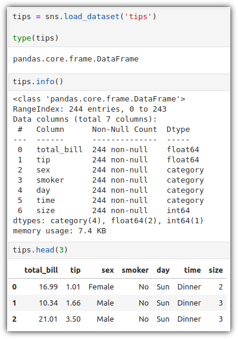Viewport: 238px width, 339px height.
Task: Click the 3.50 tip value
Action: coord(73,319)
